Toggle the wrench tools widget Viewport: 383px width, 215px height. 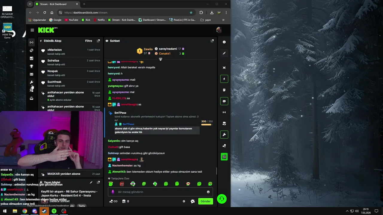(x=224, y=135)
